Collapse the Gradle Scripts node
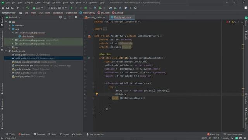The width and height of the screenshot is (248, 140). click(x=6, y=51)
